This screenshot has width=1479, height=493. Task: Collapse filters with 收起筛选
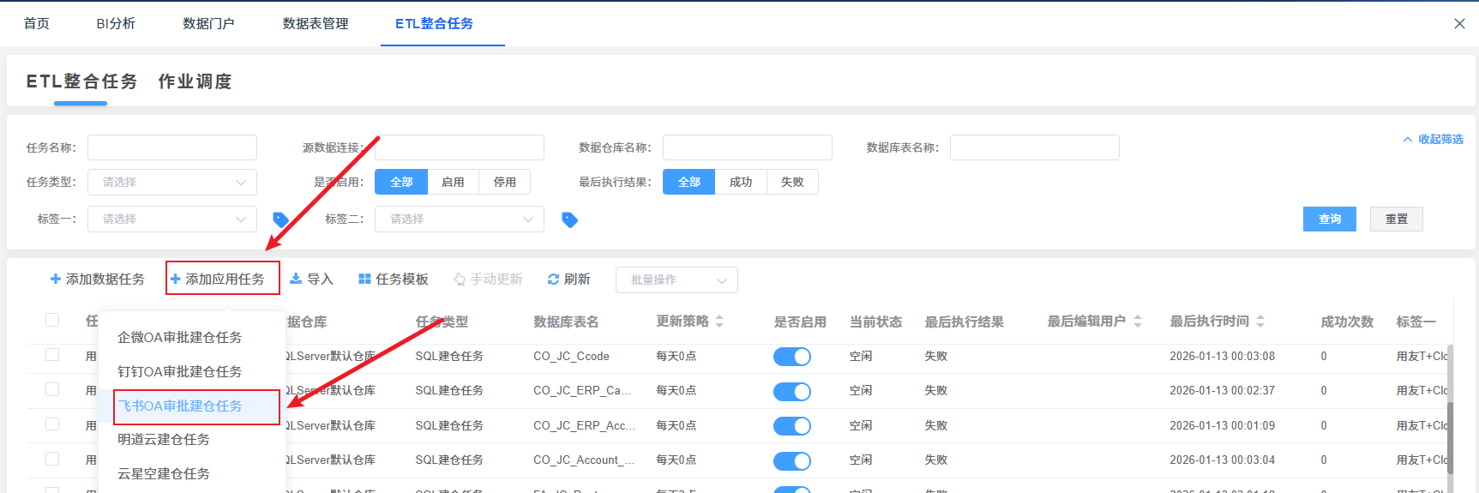click(x=1433, y=139)
